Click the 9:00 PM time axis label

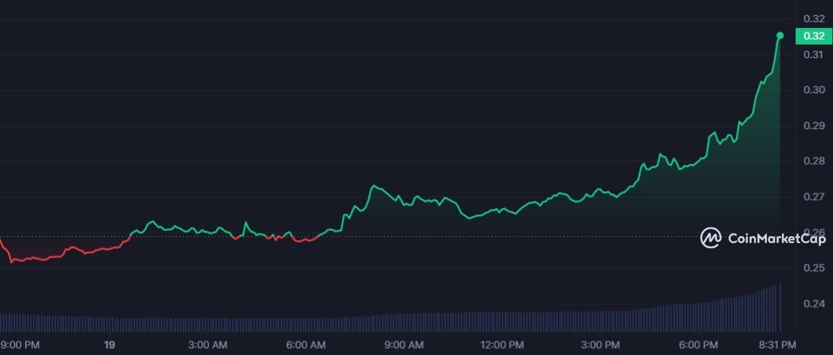19,346
